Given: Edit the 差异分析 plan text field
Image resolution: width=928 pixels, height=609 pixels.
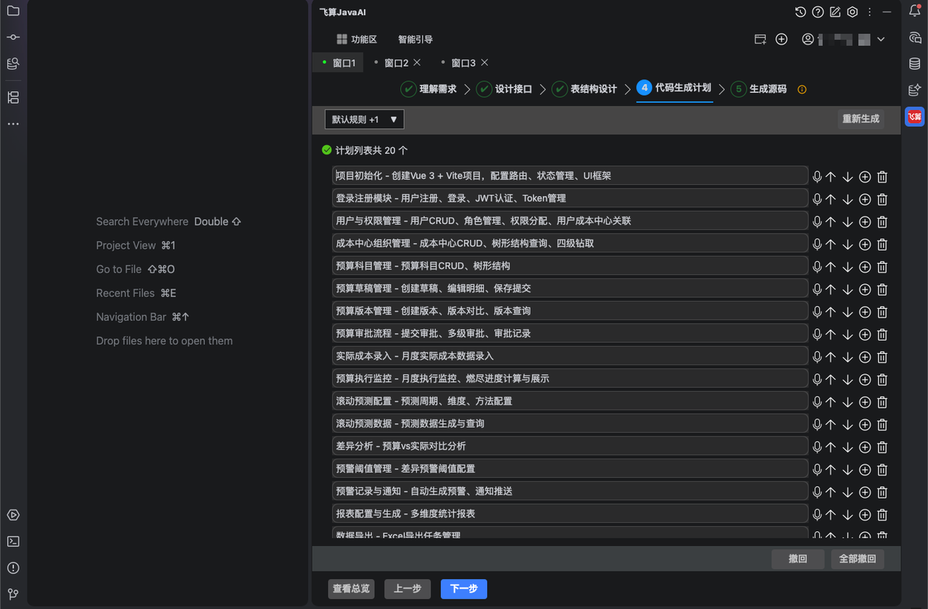Looking at the screenshot, I should pyautogui.click(x=570, y=446).
